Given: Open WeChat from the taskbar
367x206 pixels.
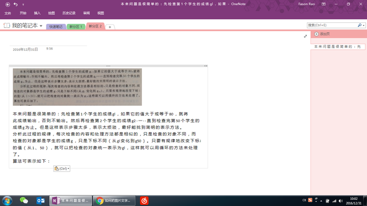Looking at the screenshot, I should click(x=24, y=200).
